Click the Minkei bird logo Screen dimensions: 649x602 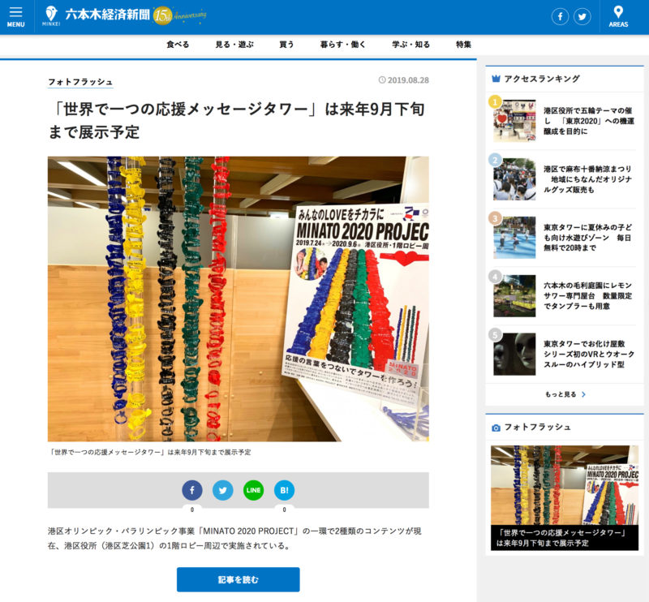[51, 16]
